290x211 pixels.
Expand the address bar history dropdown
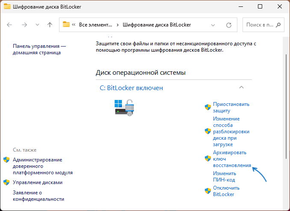click(213, 25)
